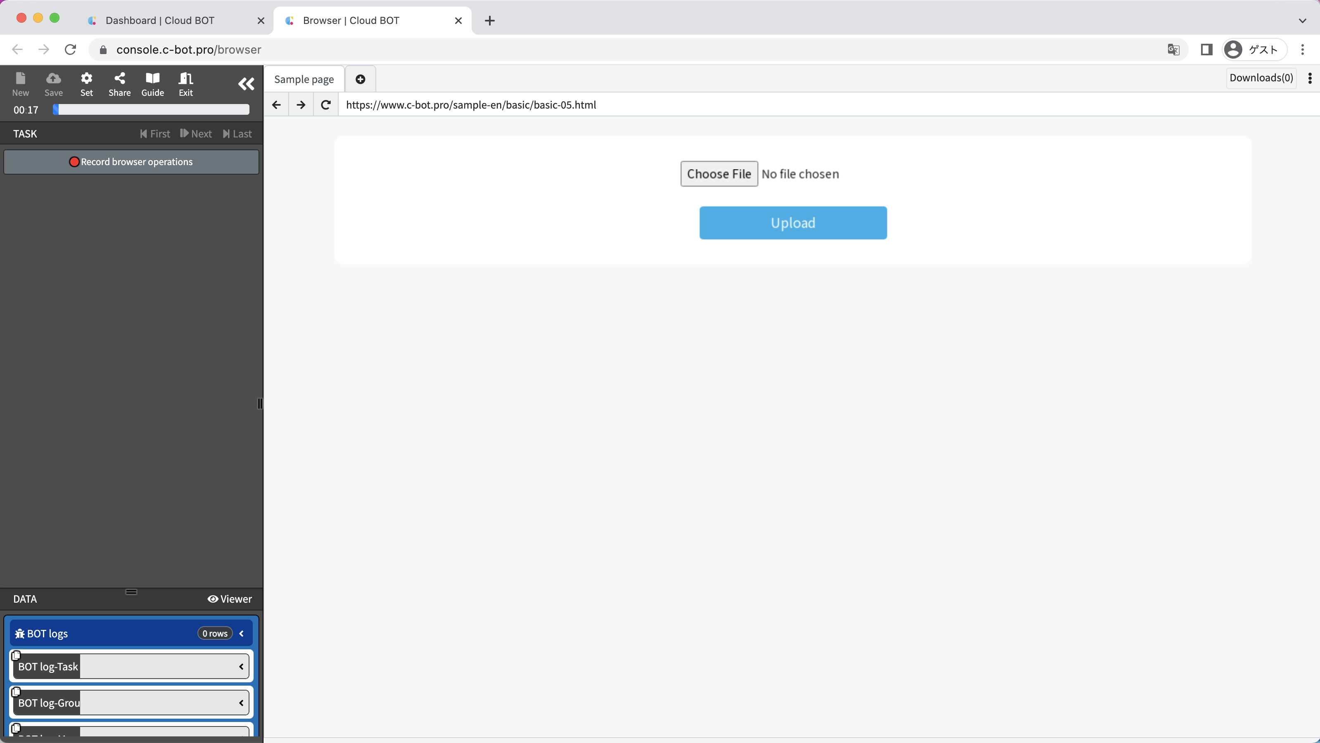
Task: Click the execution time progress bar
Action: point(151,109)
